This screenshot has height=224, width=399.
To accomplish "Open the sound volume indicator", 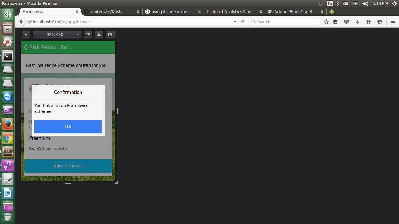I will pyautogui.click(x=365, y=3).
